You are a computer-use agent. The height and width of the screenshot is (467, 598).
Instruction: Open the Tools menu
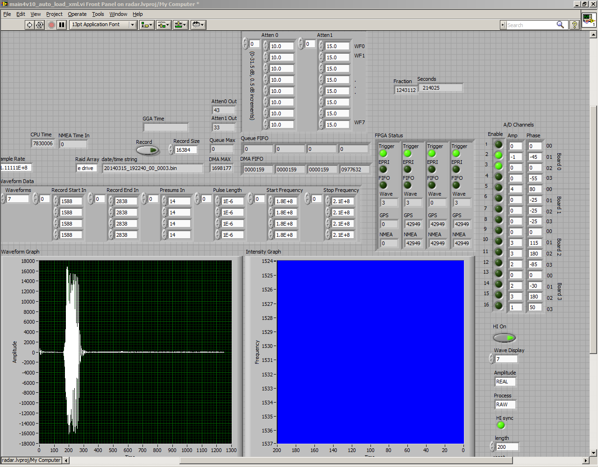tap(98, 14)
